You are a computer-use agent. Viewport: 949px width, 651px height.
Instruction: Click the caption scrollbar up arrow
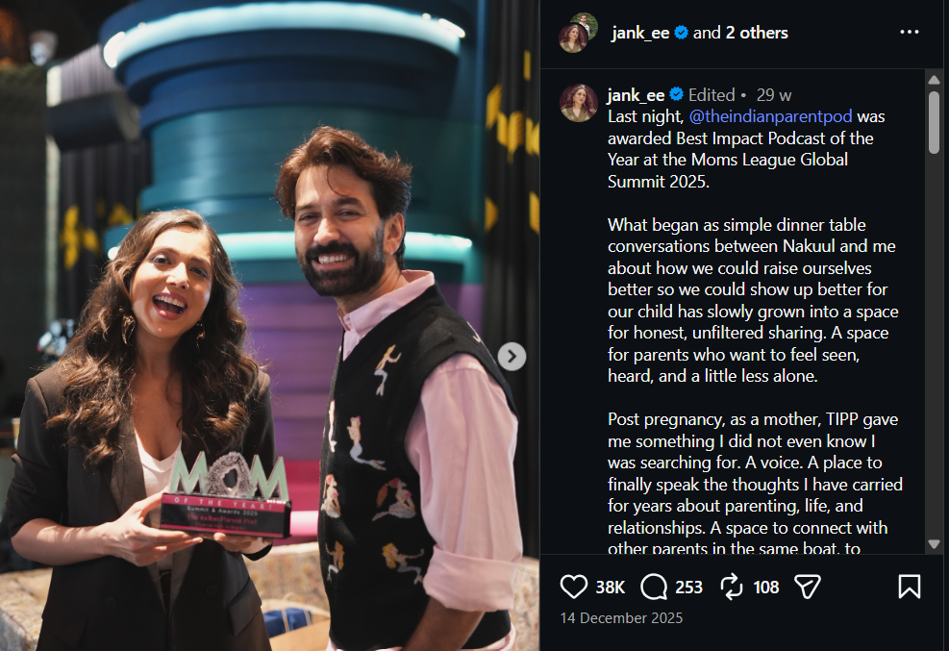(934, 80)
